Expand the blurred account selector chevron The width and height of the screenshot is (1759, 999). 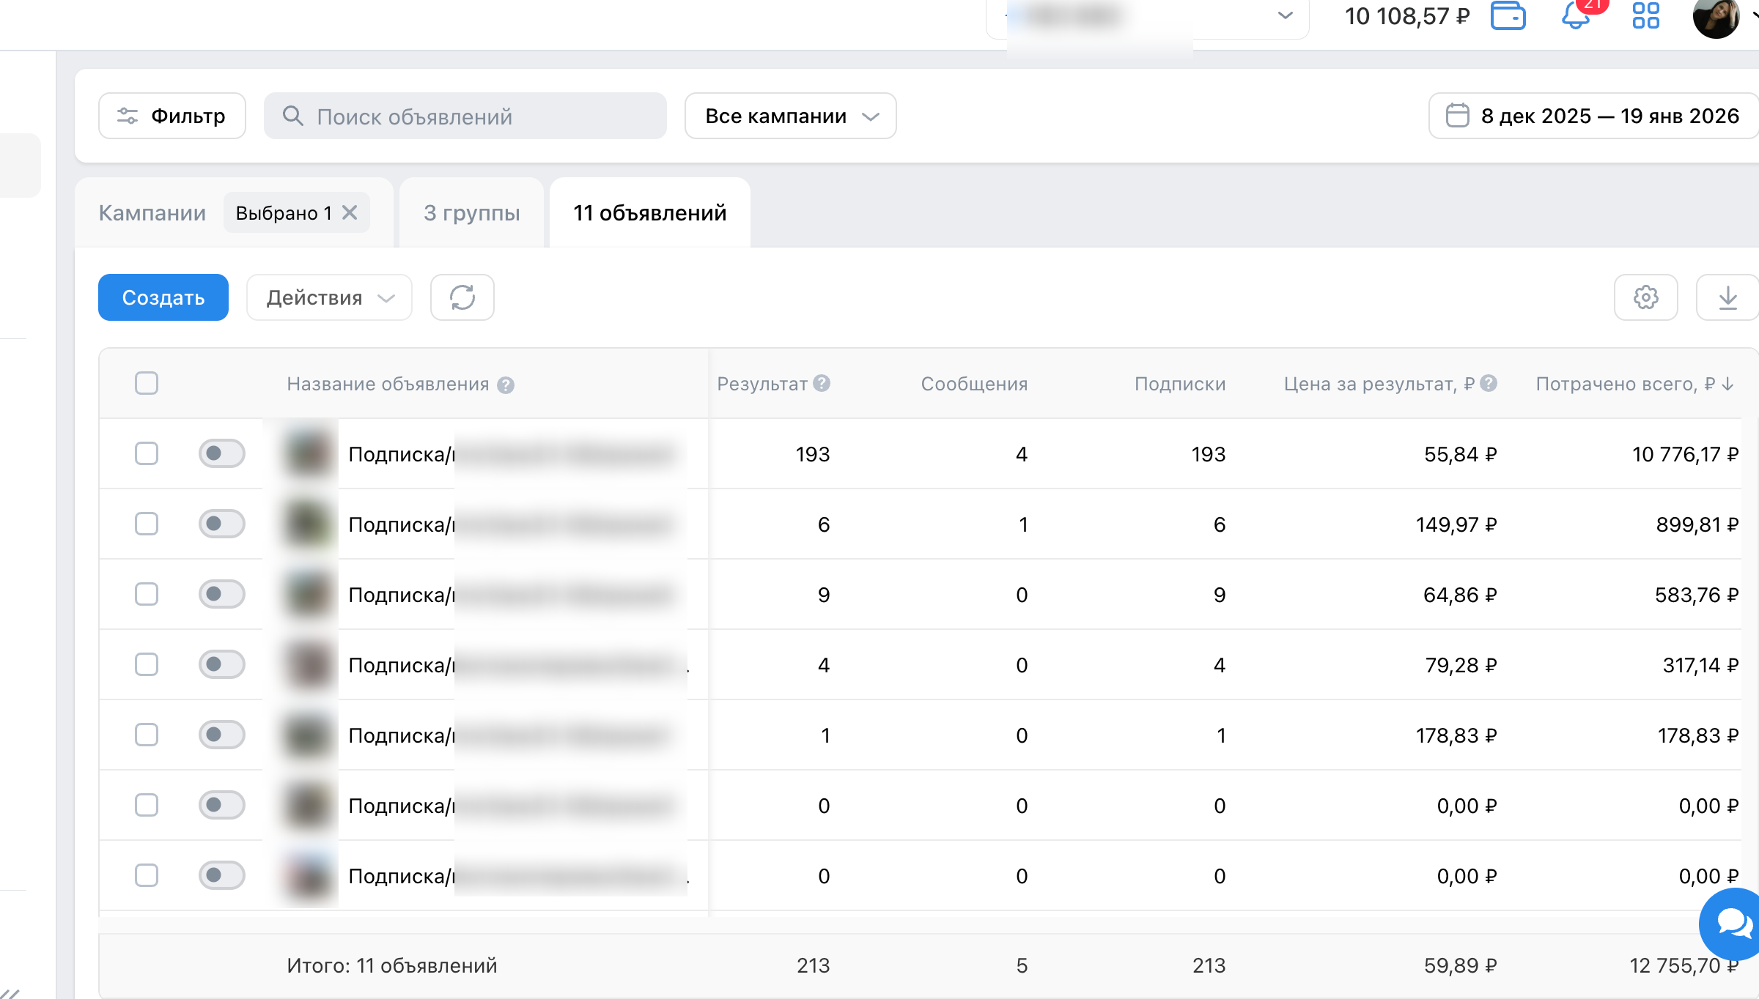click(1285, 15)
